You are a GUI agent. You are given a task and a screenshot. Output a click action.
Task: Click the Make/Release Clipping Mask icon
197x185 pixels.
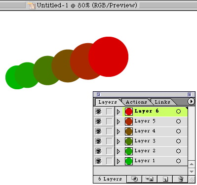(134, 179)
